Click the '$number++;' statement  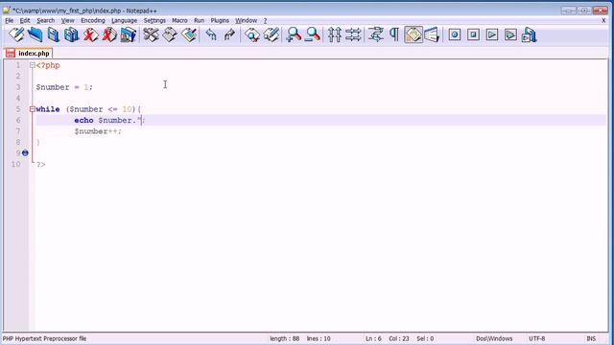click(98, 131)
